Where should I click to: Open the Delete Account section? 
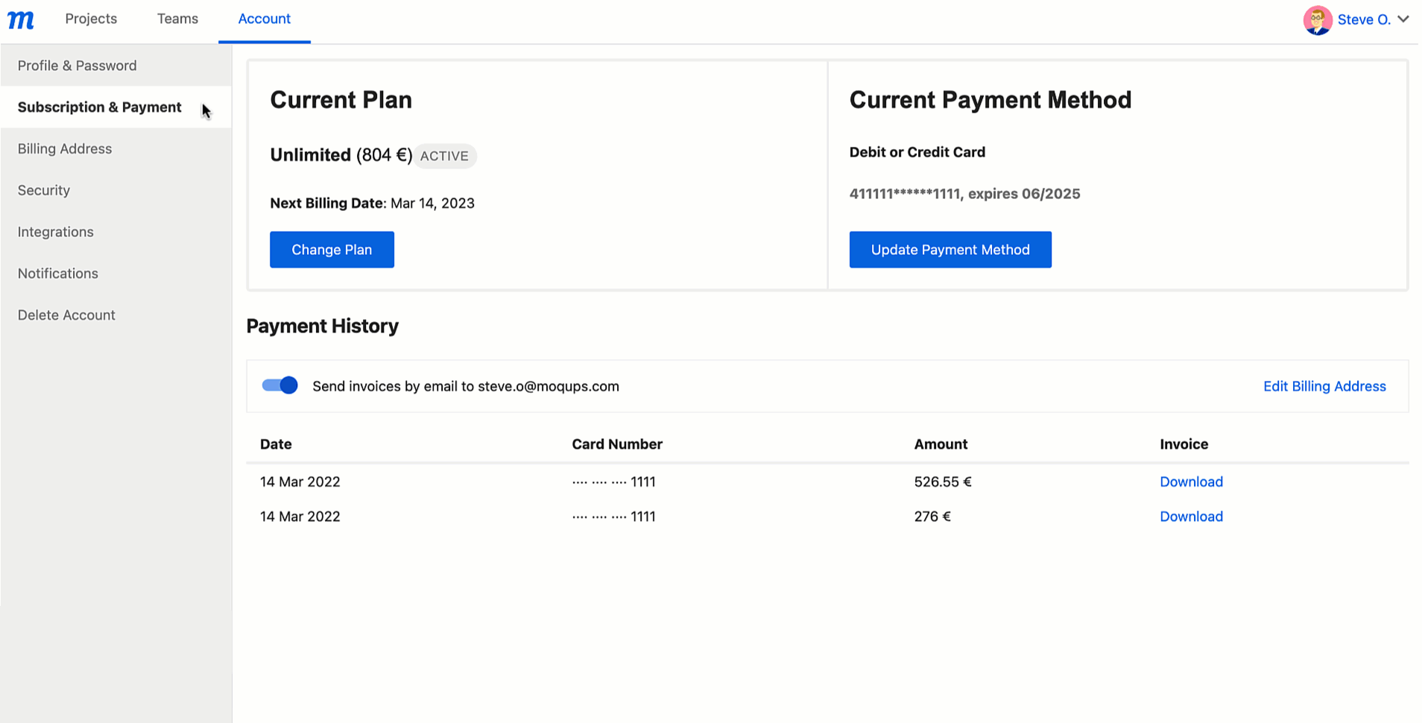[66, 315]
